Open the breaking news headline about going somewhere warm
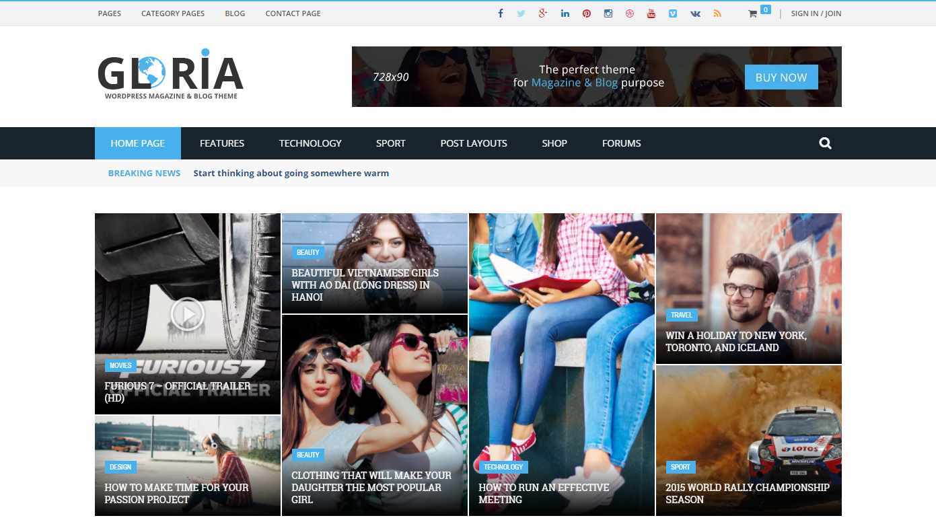936x520 pixels. (291, 173)
